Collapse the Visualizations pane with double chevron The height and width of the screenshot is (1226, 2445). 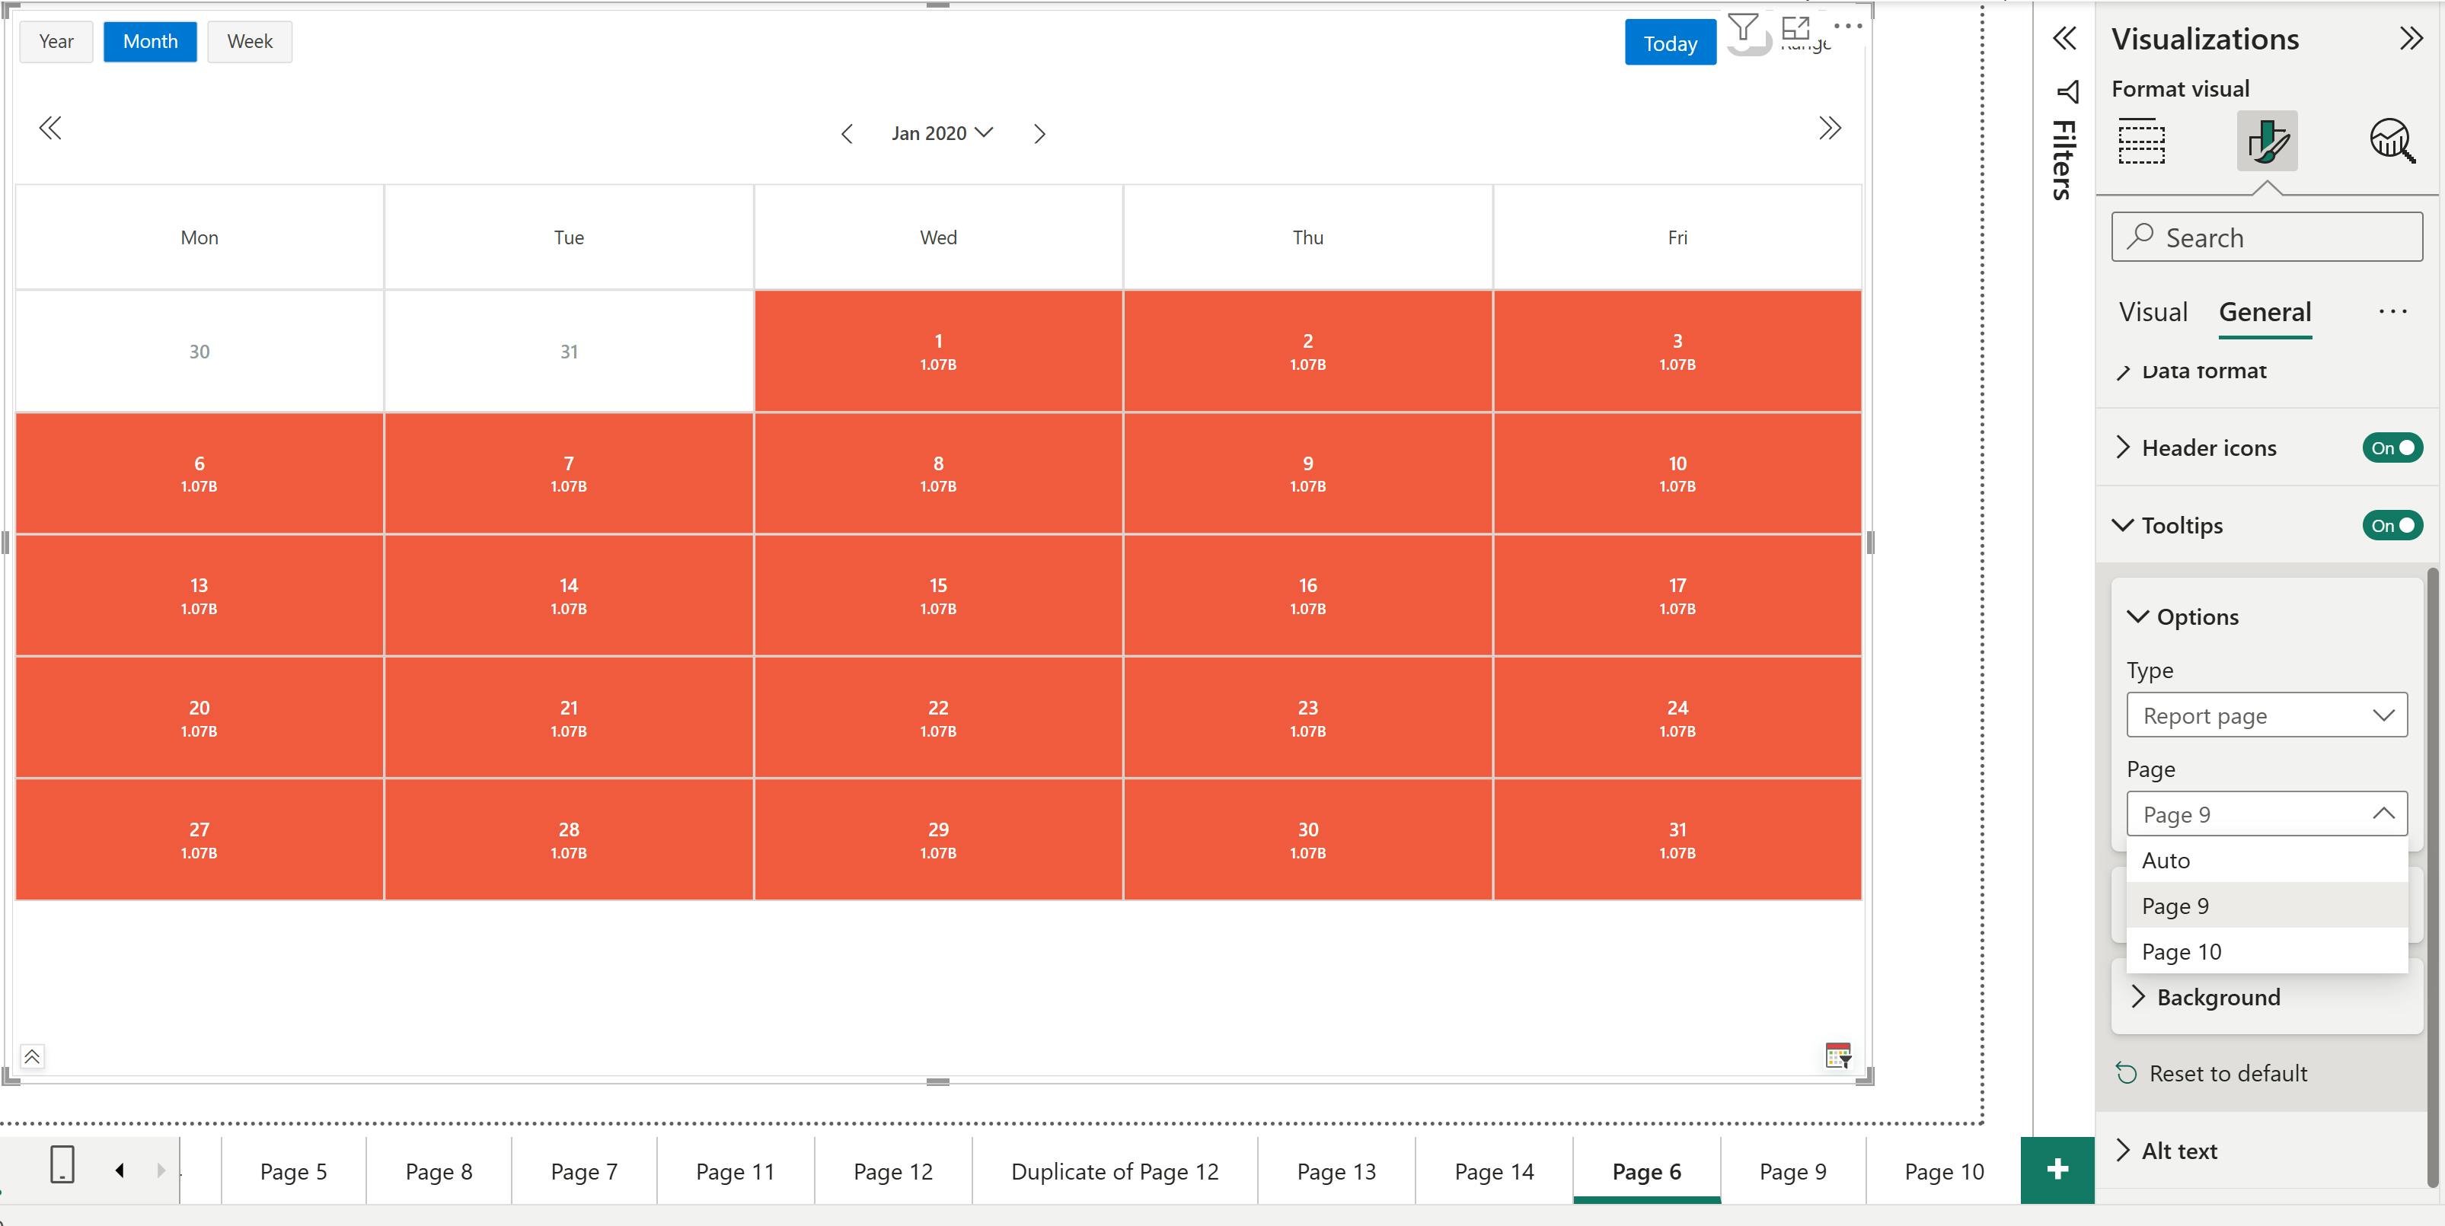[x=2411, y=39]
